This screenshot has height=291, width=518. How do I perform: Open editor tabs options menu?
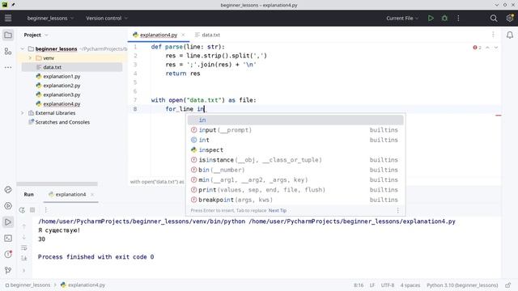(493, 35)
